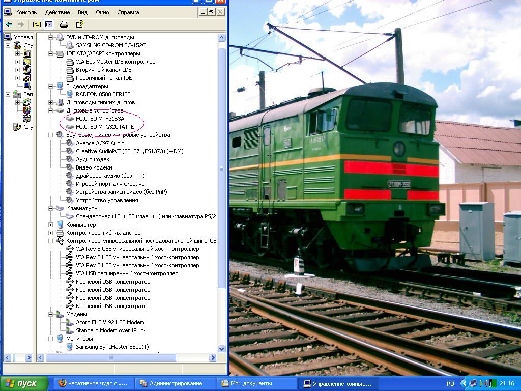This screenshot has width=521, height=391.
Task: Open the Консоль menu
Action: pos(26,12)
